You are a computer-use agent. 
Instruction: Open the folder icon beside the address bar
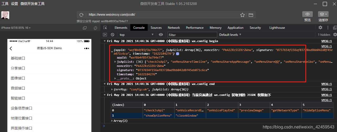click(251, 15)
